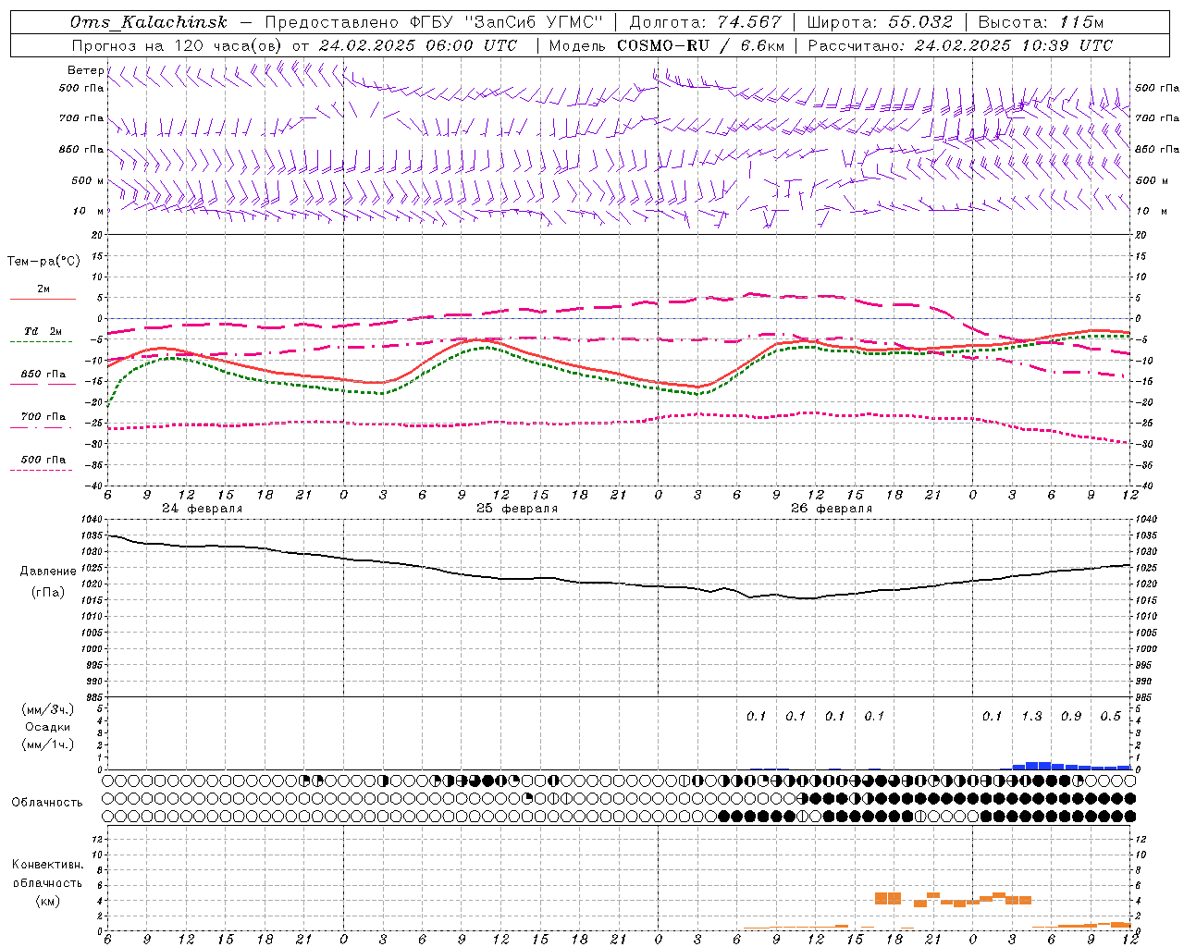Screen dimensions: 1184x947
Task: Click 'Рассчитано: 24.02.2025 10:39 UTC' text
Action: coord(960,45)
